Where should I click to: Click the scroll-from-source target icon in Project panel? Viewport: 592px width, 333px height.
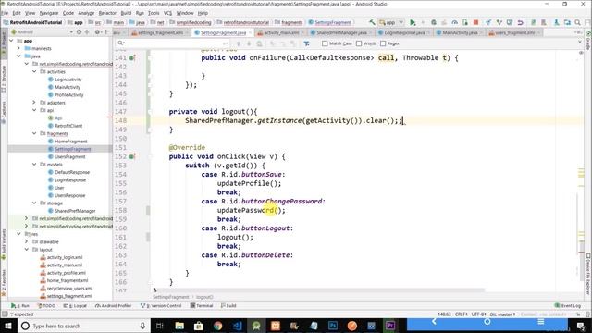(x=80, y=32)
